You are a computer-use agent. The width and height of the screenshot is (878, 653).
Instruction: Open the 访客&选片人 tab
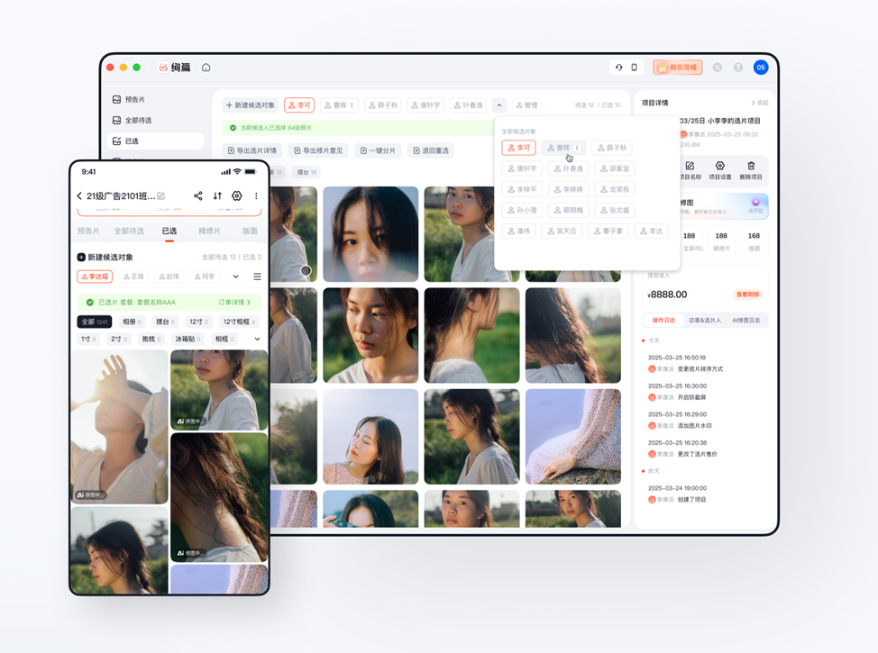(x=706, y=321)
